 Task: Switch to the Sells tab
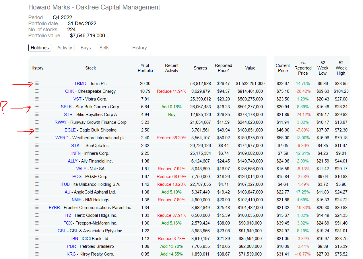tap(104, 48)
